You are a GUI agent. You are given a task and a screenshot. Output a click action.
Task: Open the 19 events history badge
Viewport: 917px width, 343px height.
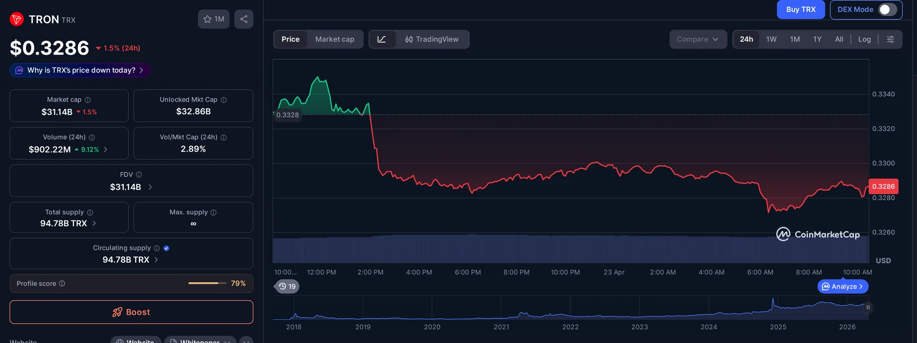[287, 286]
